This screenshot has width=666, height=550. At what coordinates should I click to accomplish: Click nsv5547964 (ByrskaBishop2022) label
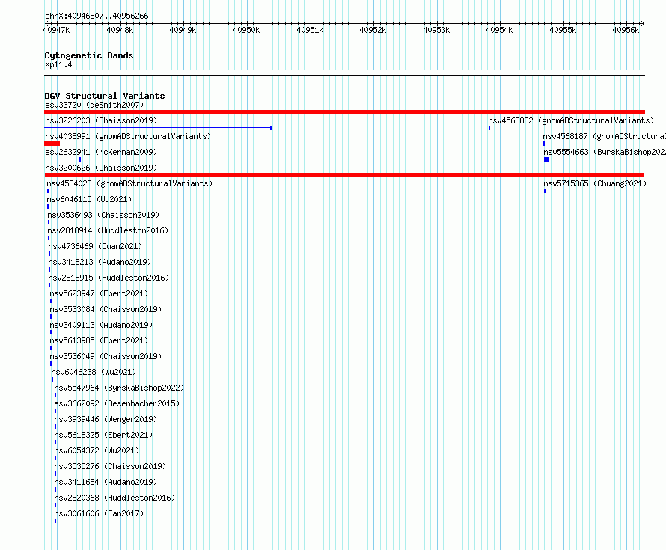(119, 388)
